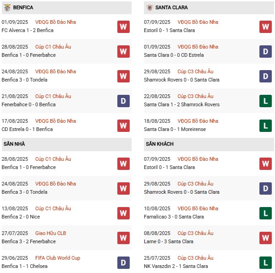Click the D badge for Santa Clara-CD Estrela
275x273 pixels.
pyautogui.click(x=265, y=51)
